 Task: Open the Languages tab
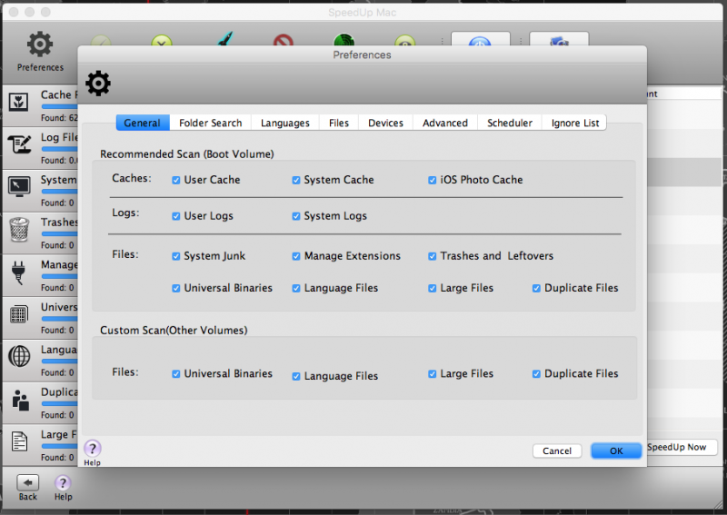pos(284,123)
